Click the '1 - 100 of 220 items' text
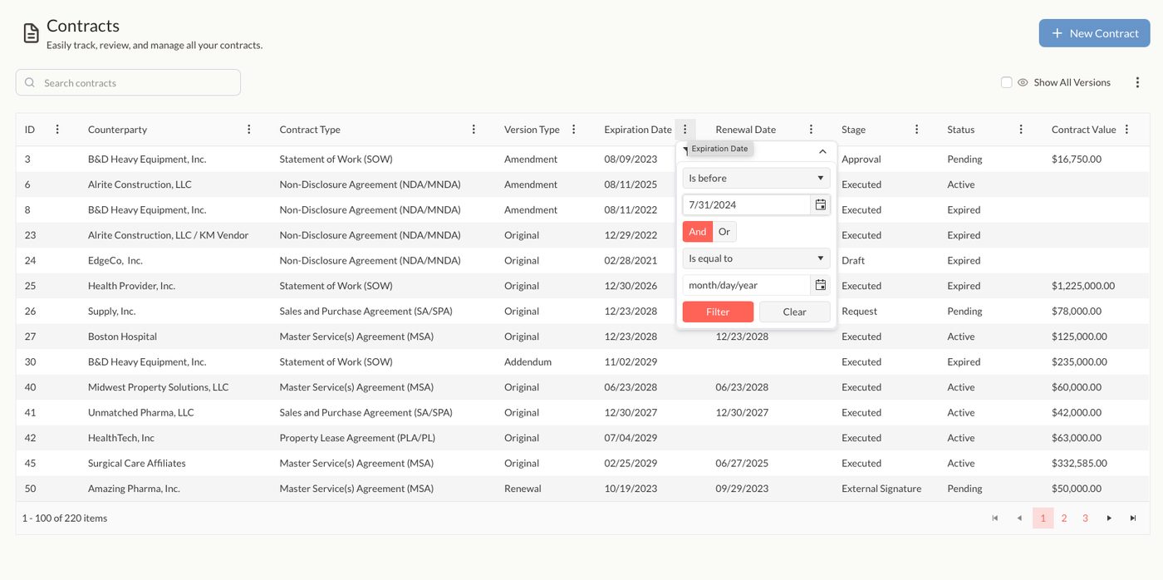 (64, 518)
